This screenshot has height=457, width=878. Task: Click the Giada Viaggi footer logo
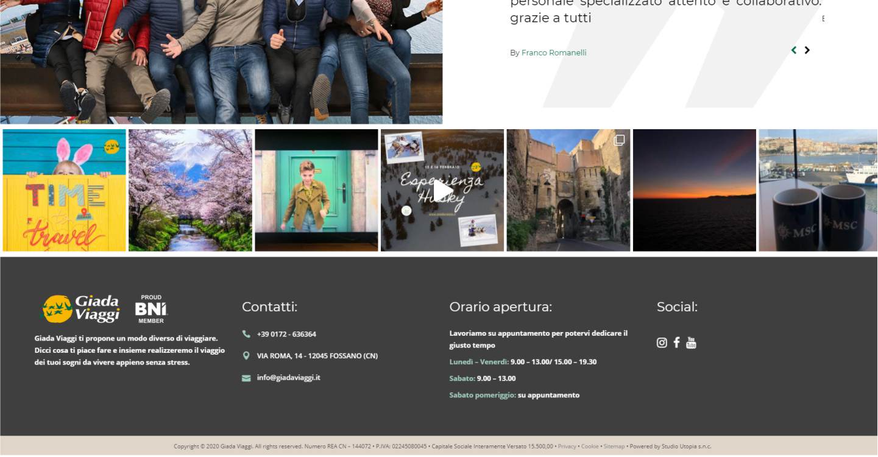tap(81, 309)
